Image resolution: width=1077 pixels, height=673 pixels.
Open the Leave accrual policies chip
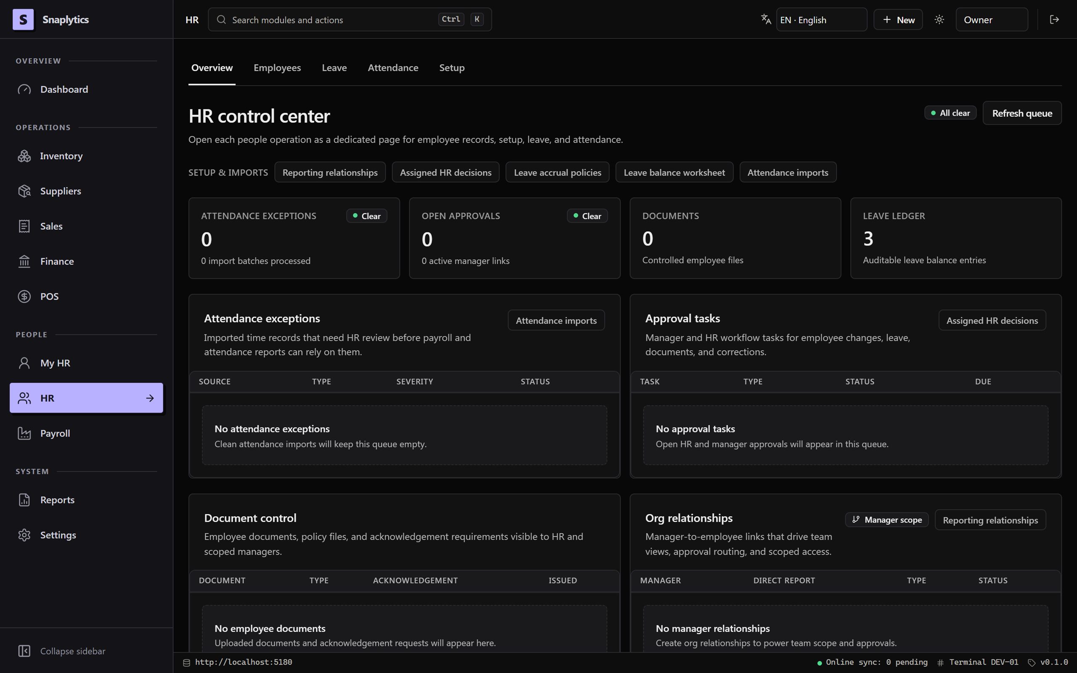pyautogui.click(x=557, y=173)
